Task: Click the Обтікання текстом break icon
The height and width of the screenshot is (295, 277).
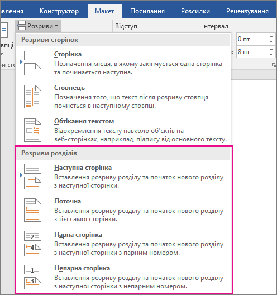Action: pyautogui.click(x=32, y=130)
